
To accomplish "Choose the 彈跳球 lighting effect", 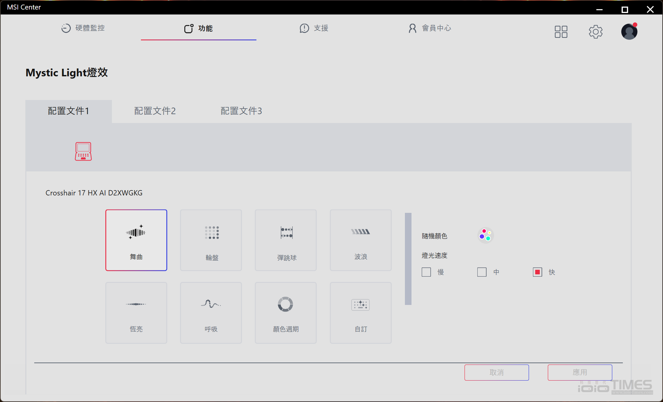I will click(286, 240).
